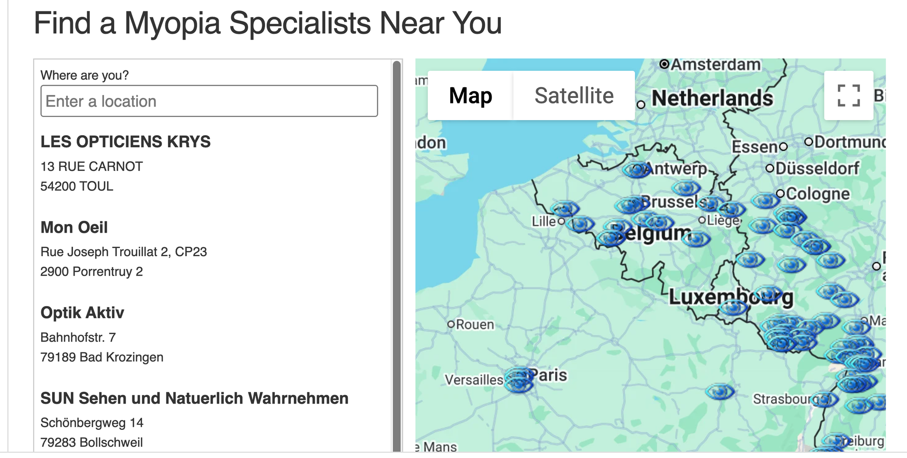Click the Enter a location field
The image size is (907, 458).
pyautogui.click(x=209, y=101)
